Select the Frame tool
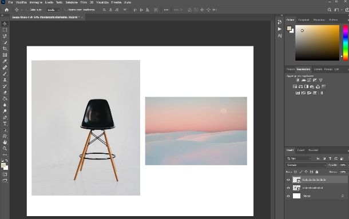The image size is (349, 219). click(5, 55)
